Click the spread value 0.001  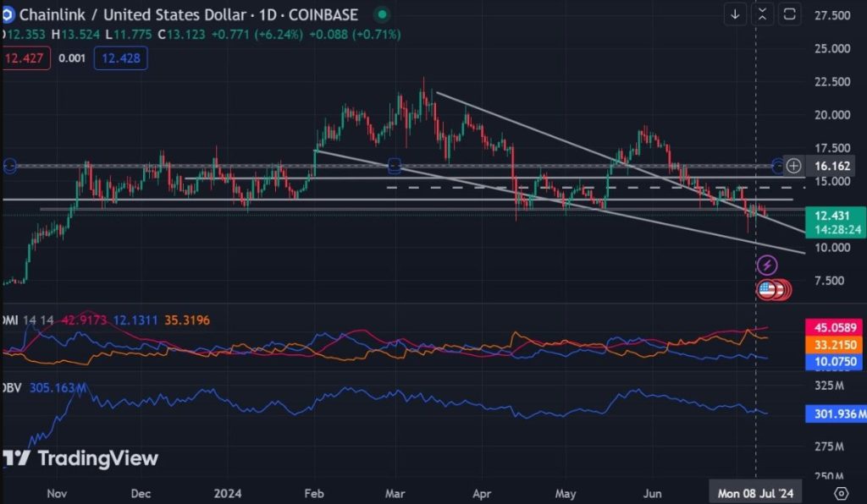point(72,58)
